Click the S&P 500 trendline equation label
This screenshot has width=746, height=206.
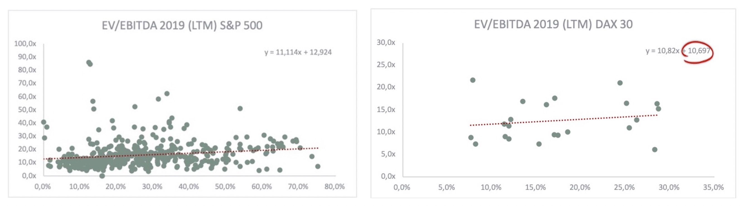coord(298,52)
